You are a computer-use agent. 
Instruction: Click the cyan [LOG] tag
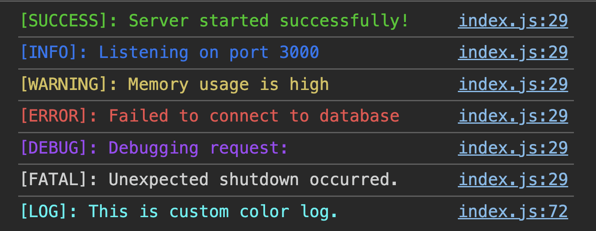[x=44, y=212]
